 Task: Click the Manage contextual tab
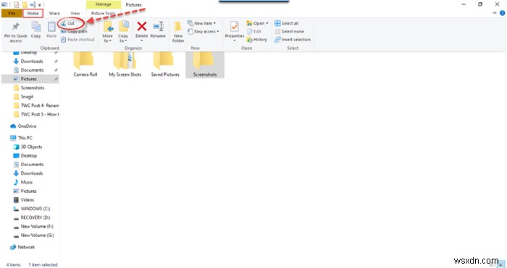104,4
